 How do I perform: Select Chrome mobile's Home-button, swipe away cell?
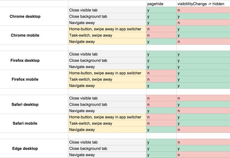[107, 29]
